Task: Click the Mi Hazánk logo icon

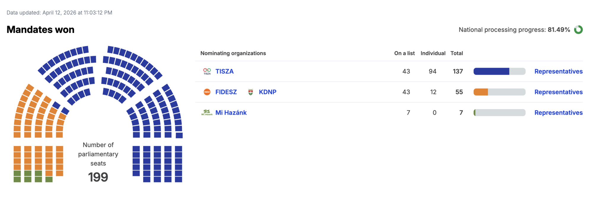Action: [207, 113]
